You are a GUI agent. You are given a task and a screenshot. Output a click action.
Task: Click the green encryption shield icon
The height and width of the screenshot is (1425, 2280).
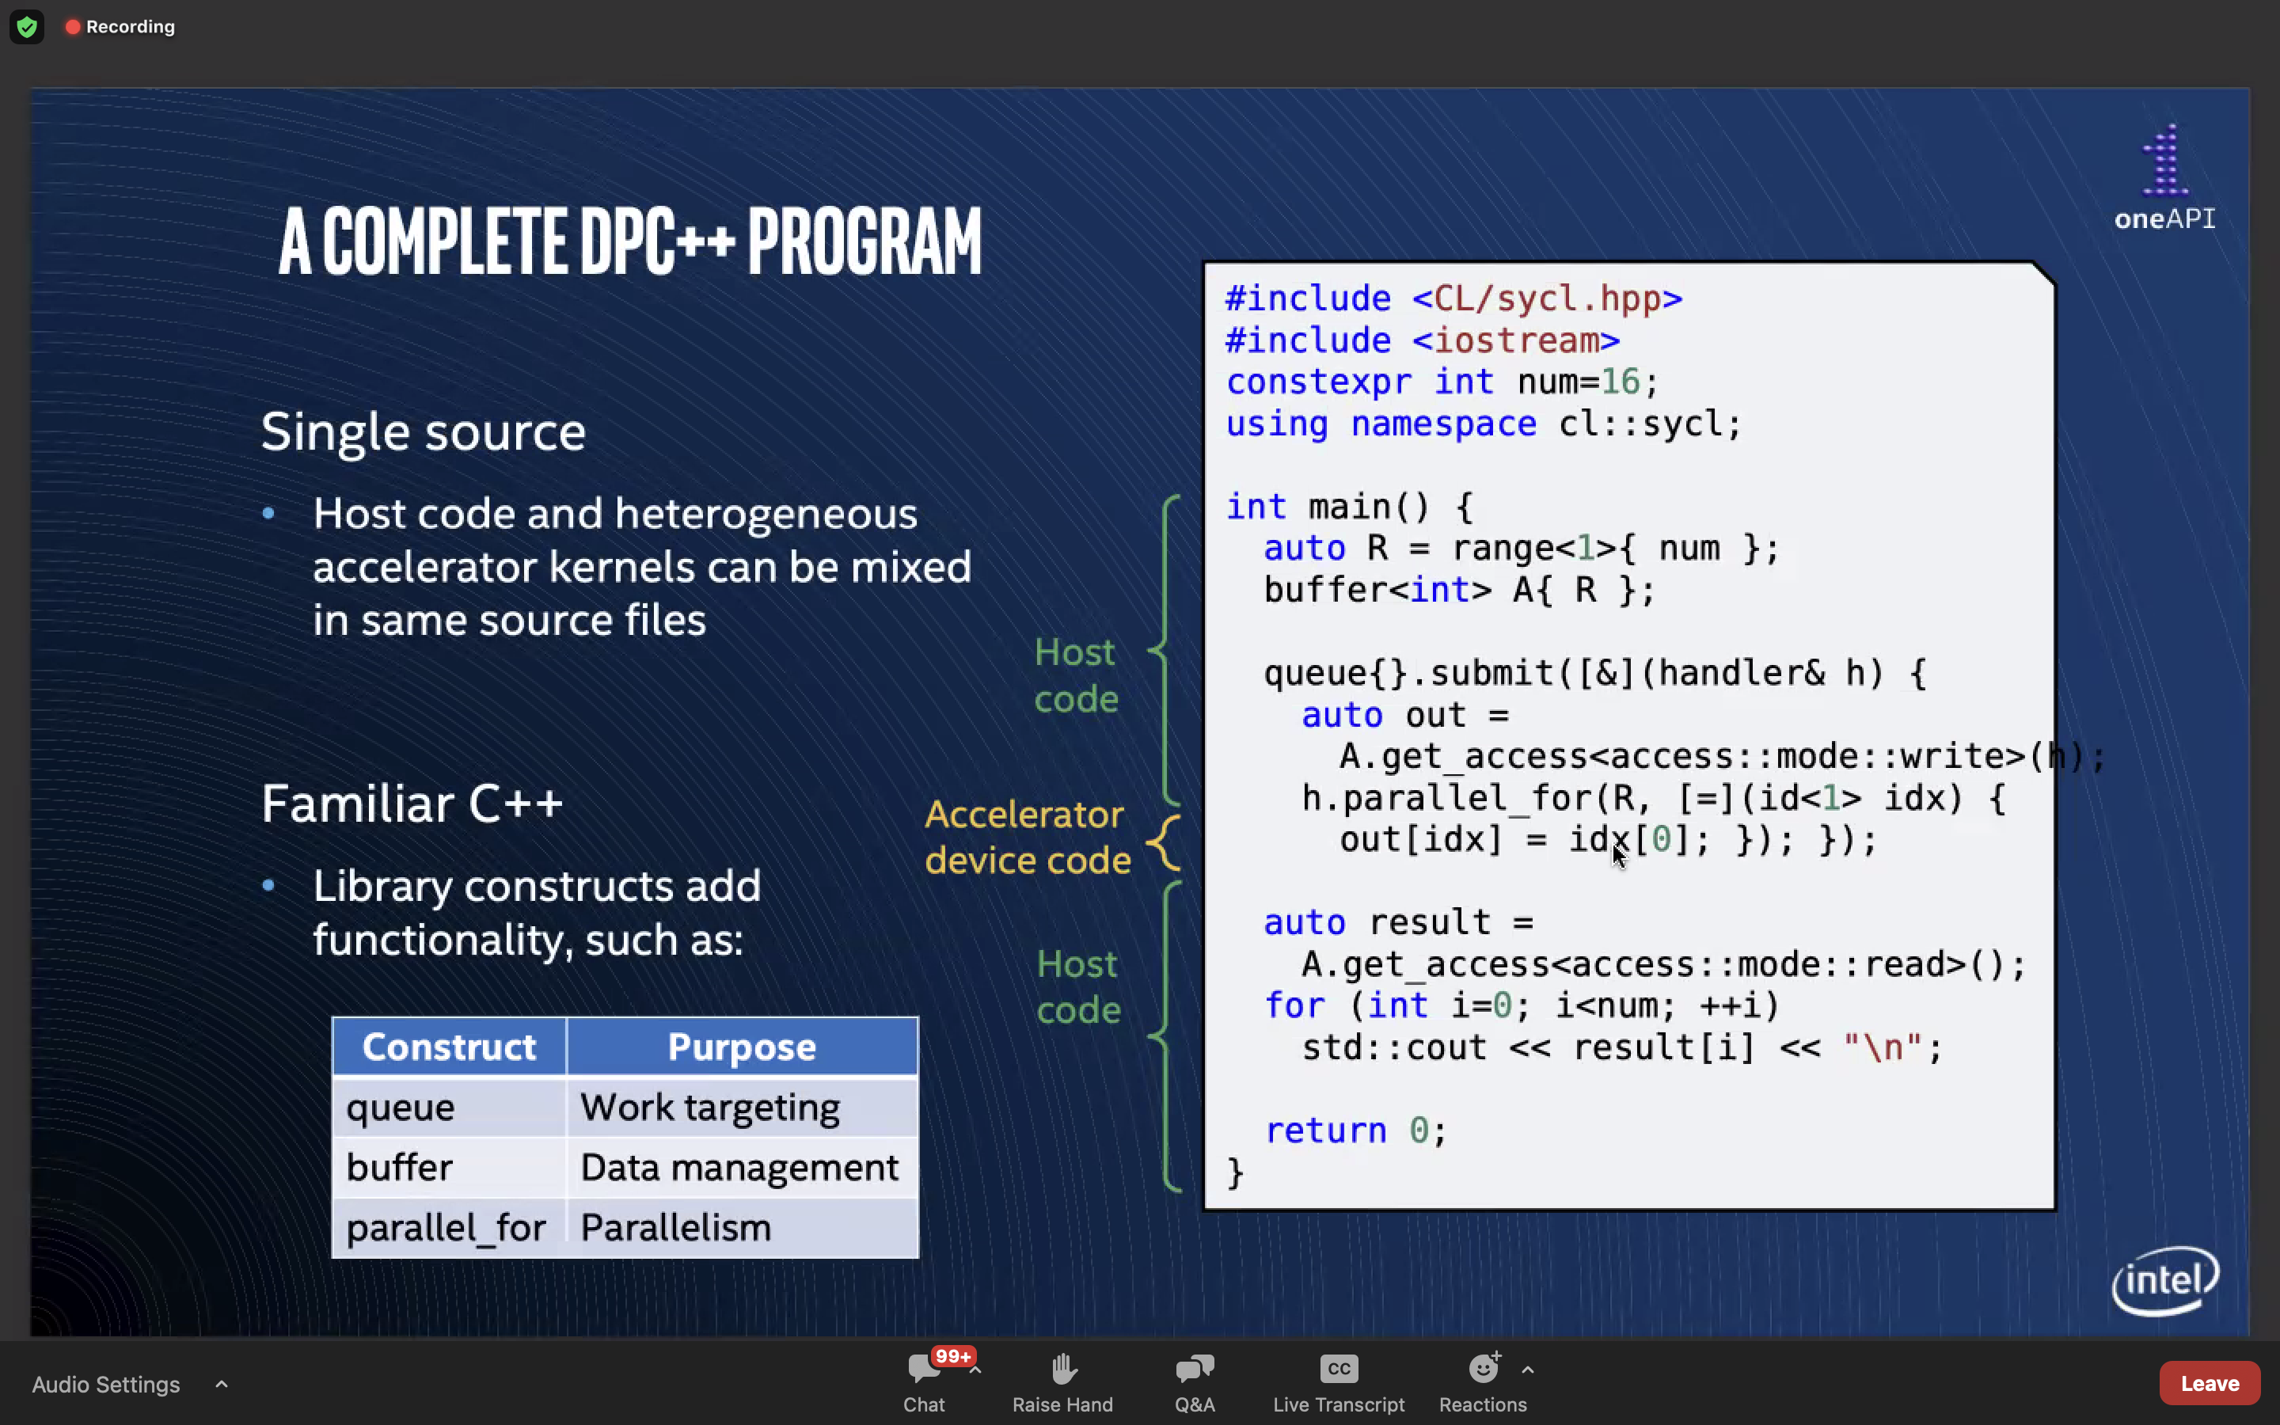click(x=26, y=26)
